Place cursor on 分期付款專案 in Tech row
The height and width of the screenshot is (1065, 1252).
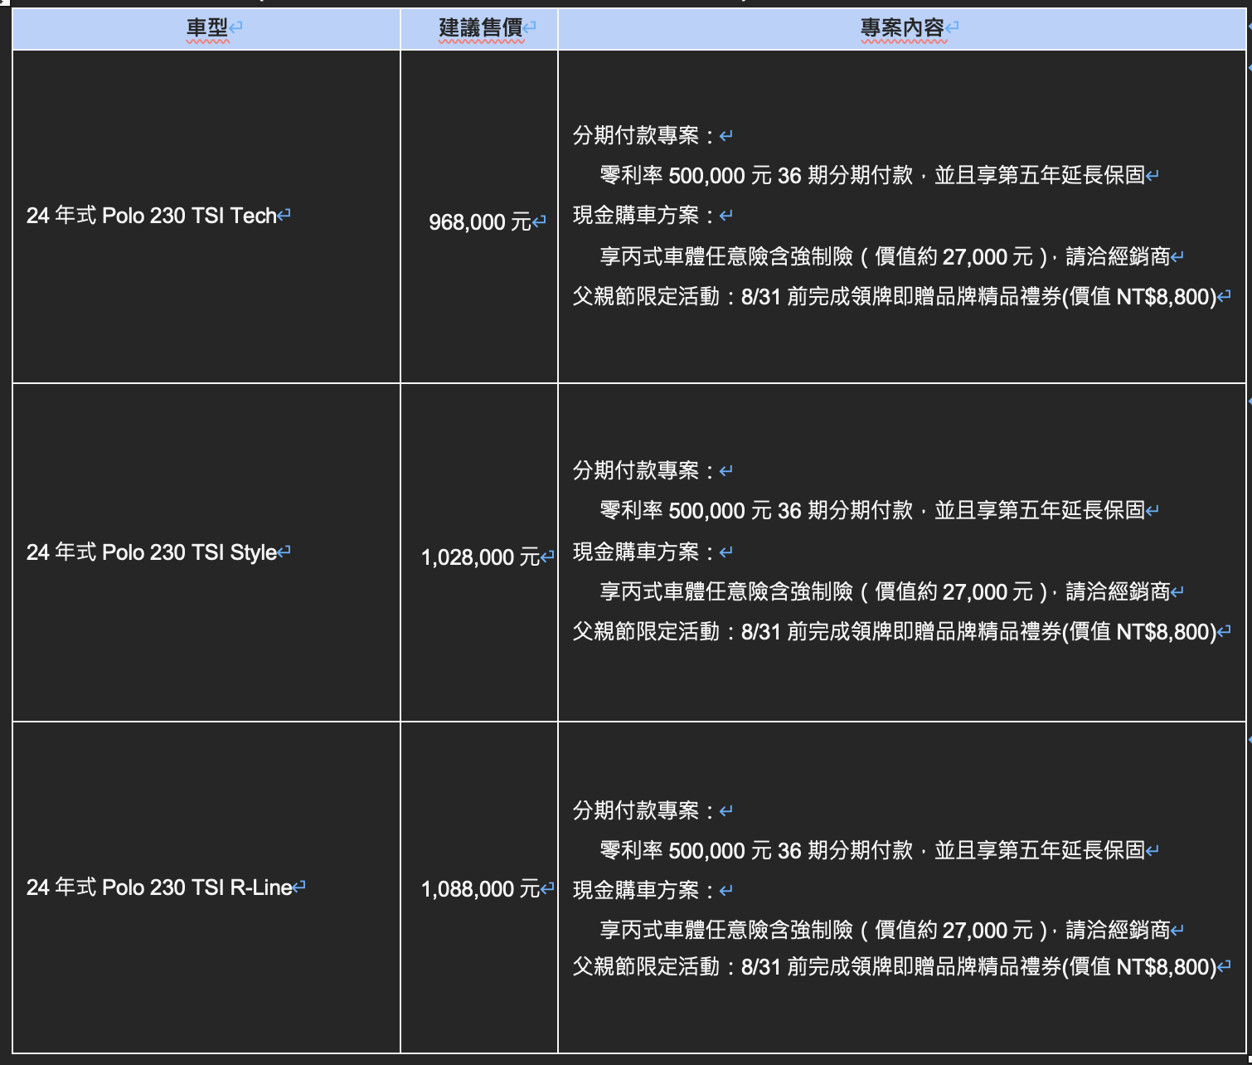[x=636, y=135]
